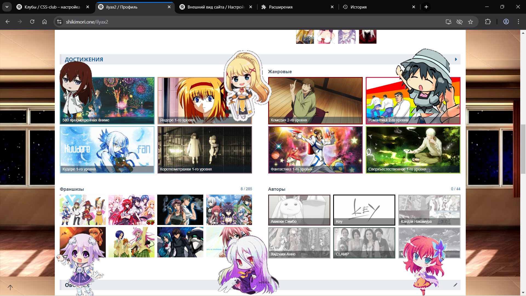
Task: Expand achievements with the arrow icon
Action: coord(456,59)
